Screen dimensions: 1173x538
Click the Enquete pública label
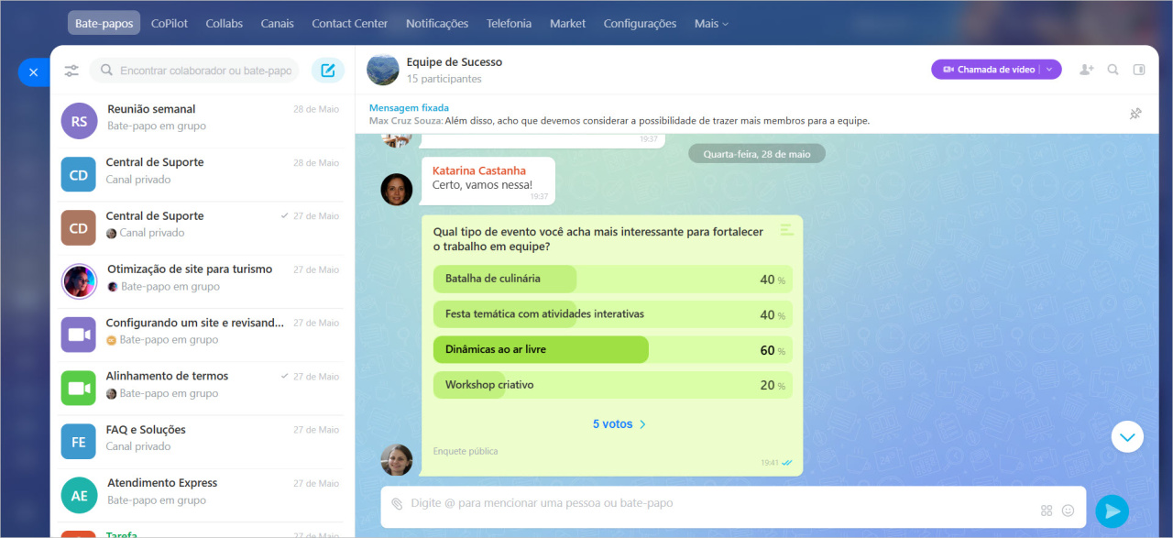466,451
